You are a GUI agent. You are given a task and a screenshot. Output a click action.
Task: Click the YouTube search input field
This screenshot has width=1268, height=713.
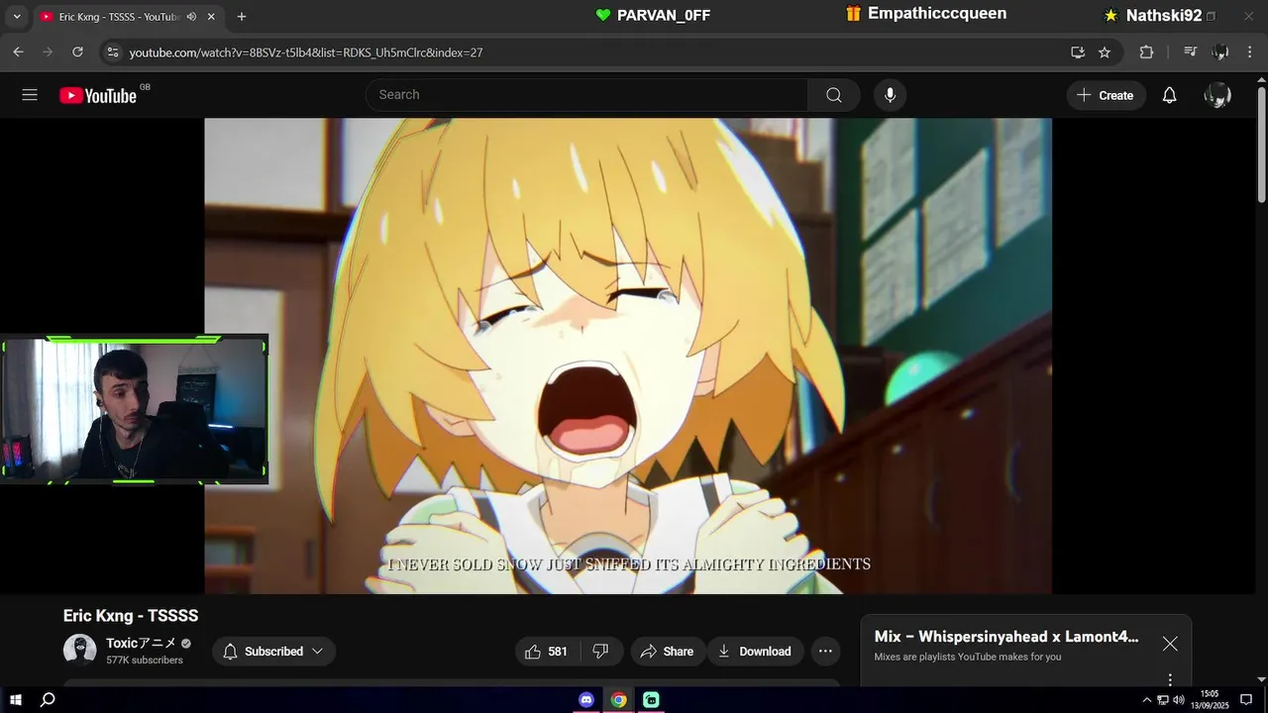[x=587, y=95]
